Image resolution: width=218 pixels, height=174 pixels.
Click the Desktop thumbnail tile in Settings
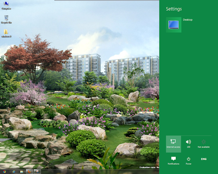coord(174,25)
